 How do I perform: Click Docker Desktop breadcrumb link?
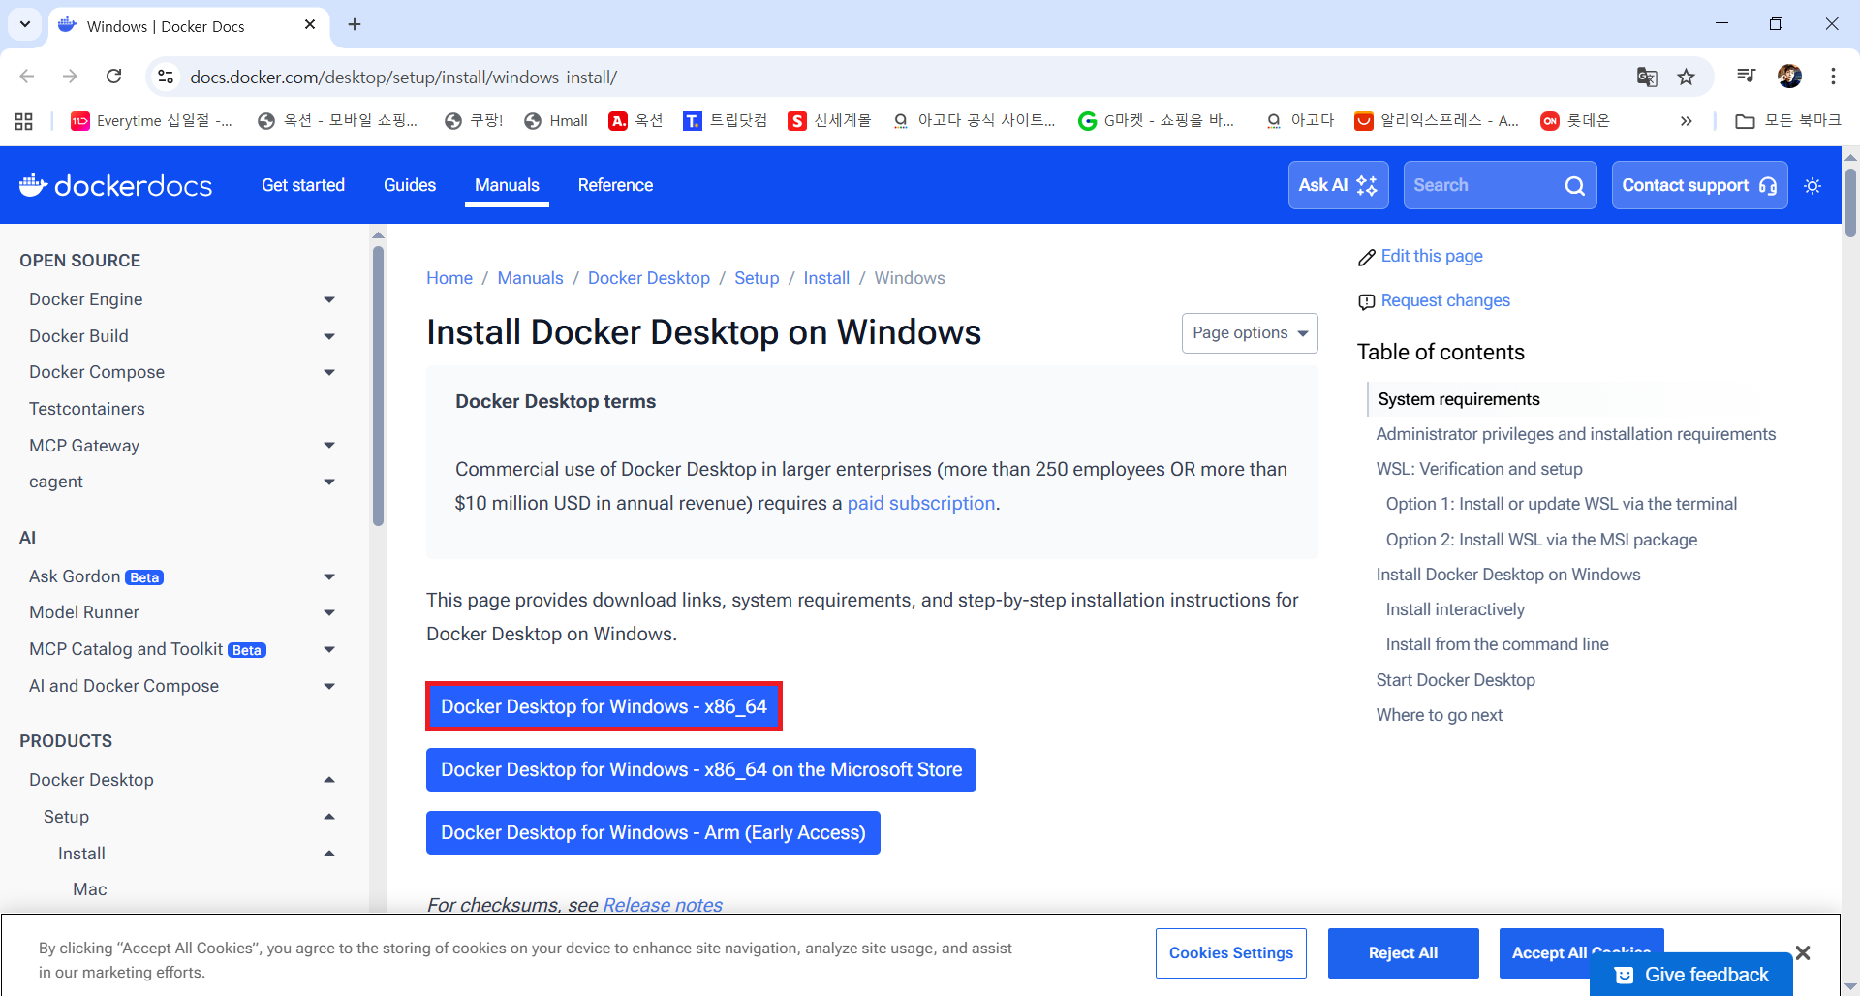pos(649,278)
